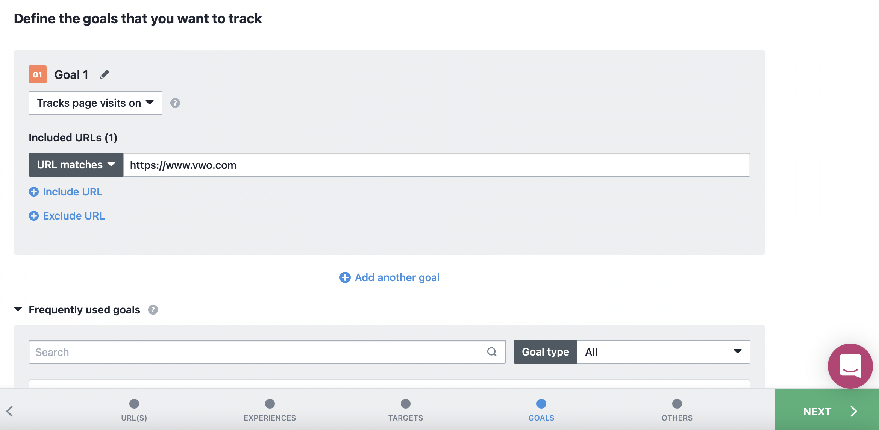Go to the OTHERS step
The image size is (879, 430).
click(677, 404)
